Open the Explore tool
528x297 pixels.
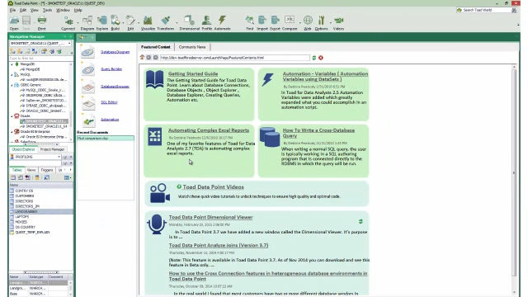[102, 21]
